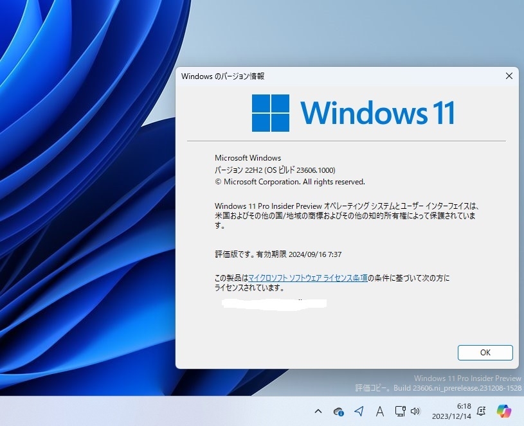
Task: Click the location arrow tray icon
Action: point(359,411)
